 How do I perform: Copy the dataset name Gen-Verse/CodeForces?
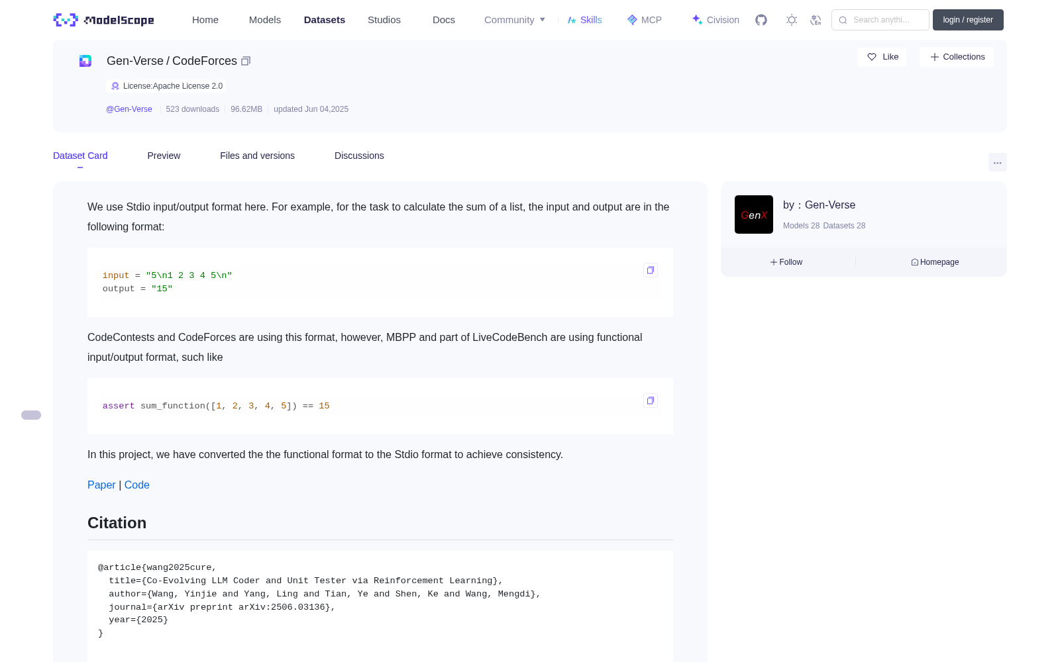pos(246,61)
